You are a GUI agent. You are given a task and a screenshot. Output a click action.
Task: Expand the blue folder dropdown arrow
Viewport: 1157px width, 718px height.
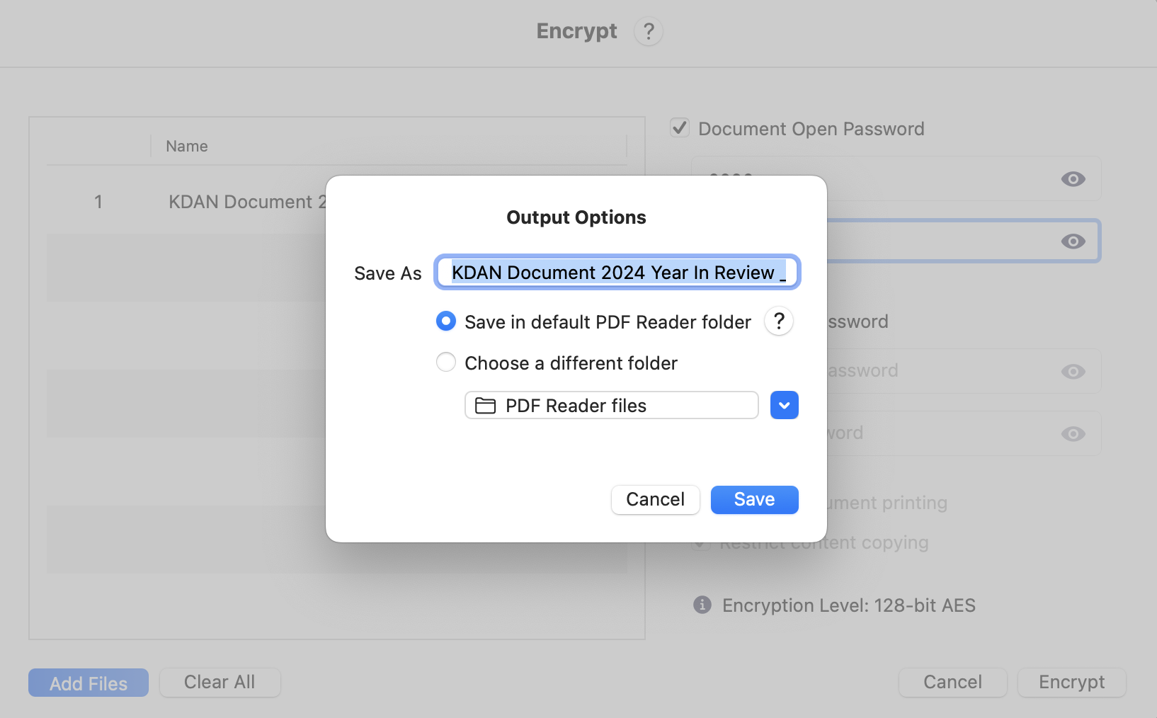784,405
